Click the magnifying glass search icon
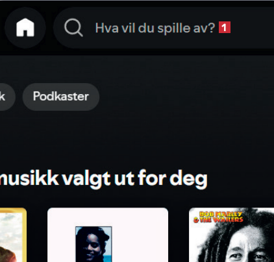 tap(73, 28)
